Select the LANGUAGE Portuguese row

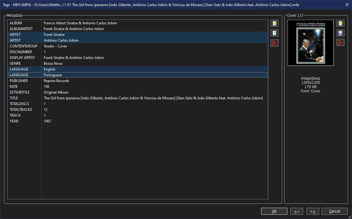click(x=138, y=75)
